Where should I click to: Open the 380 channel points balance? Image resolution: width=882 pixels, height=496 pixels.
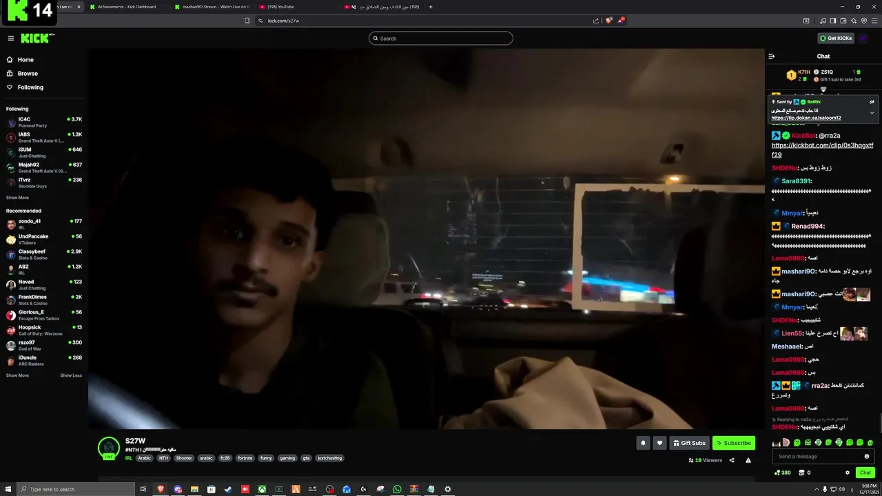point(783,473)
